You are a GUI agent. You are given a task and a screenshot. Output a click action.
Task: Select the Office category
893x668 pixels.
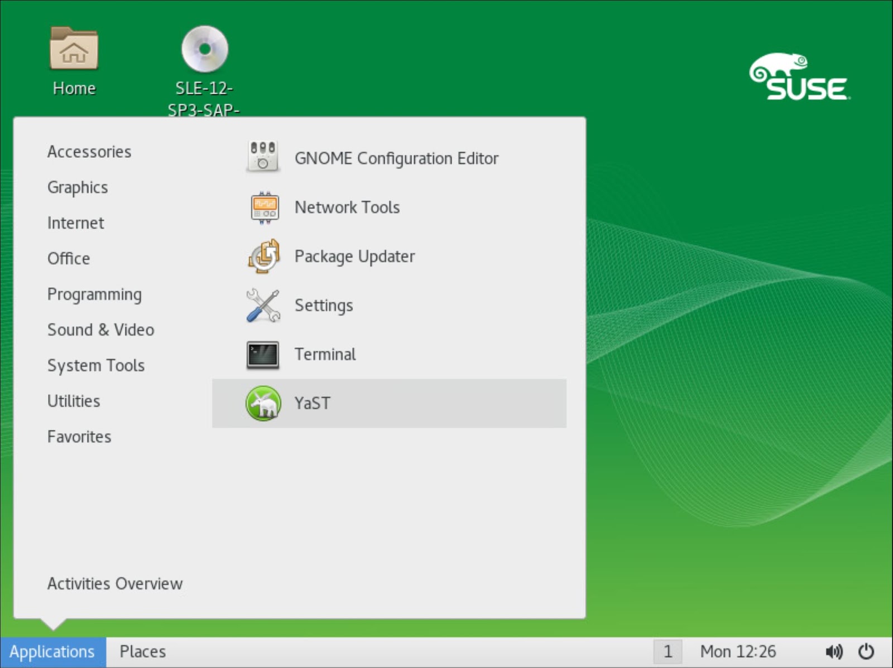(69, 259)
